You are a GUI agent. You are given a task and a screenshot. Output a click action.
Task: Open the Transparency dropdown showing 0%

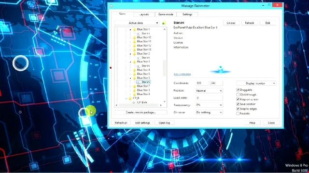coord(209,105)
